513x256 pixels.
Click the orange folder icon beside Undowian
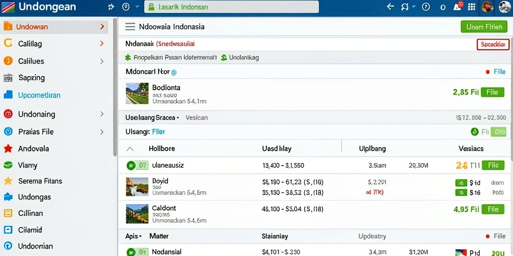[x=8, y=26]
